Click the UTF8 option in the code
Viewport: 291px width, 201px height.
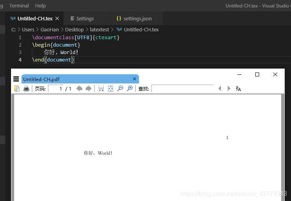[83, 38]
